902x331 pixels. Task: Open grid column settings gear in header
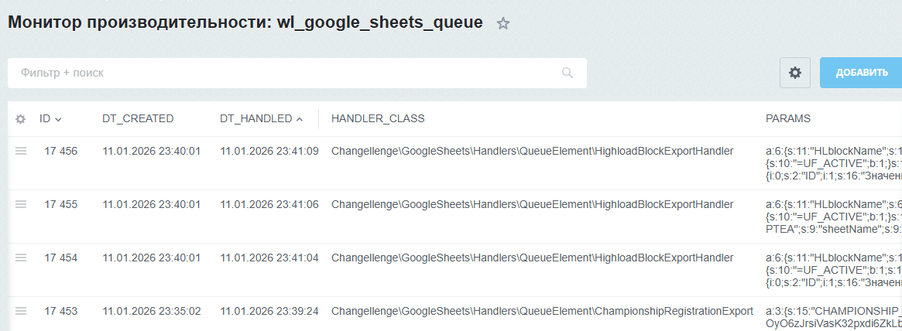click(x=21, y=119)
